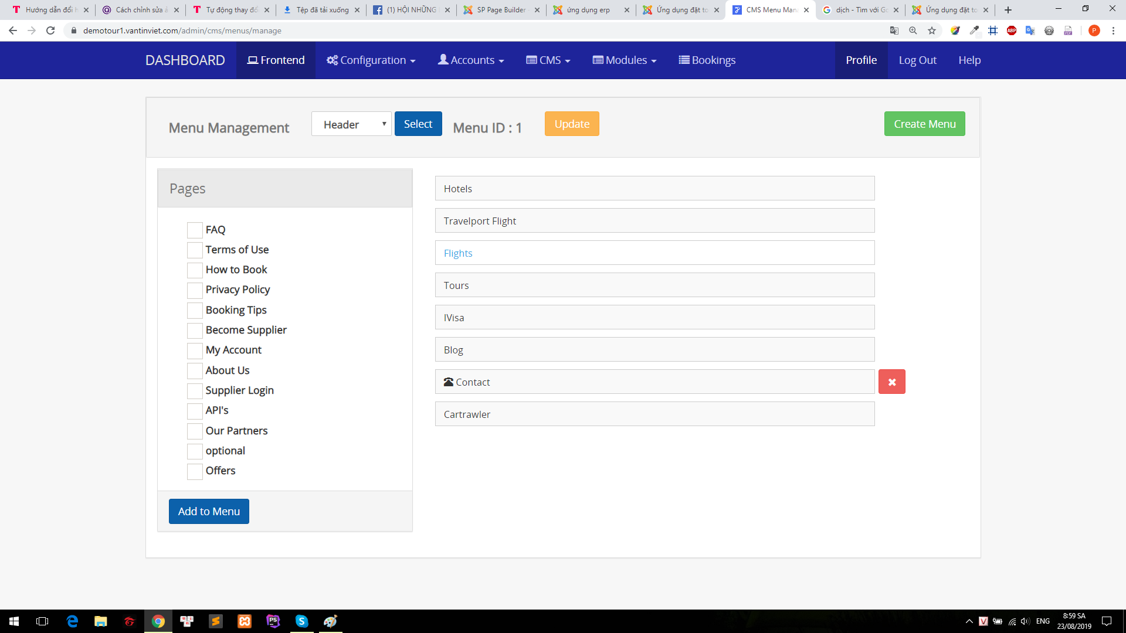
Task: Click the orange Update button
Action: pyautogui.click(x=572, y=124)
